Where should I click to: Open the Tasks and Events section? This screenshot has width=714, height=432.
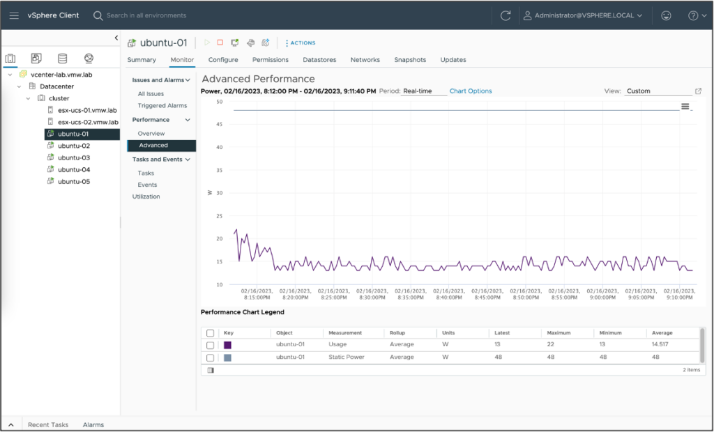(159, 159)
